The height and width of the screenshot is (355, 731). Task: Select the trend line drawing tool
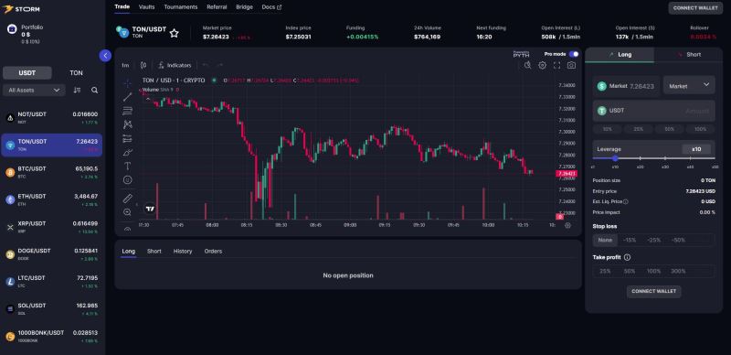127,97
